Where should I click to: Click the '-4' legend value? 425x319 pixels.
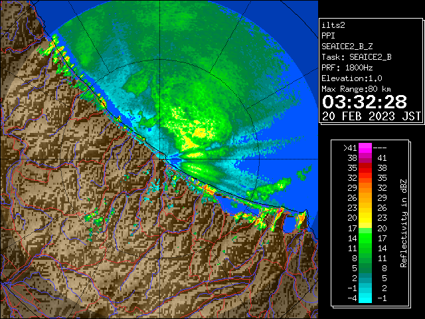353,298
